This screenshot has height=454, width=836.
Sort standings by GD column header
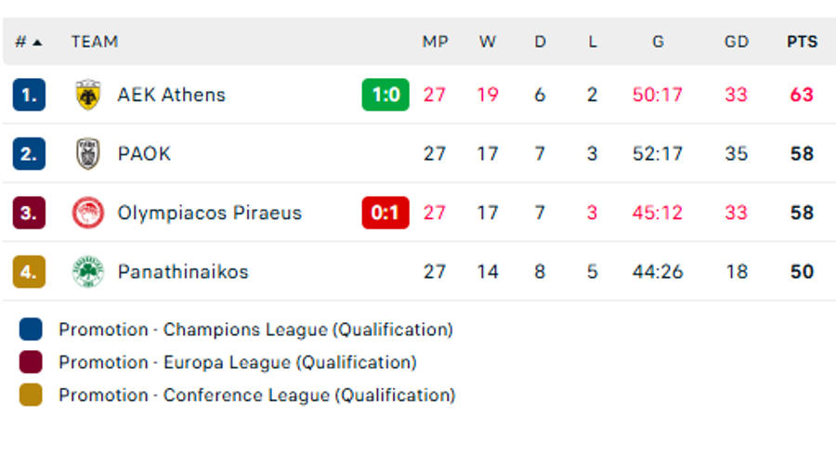coord(737,42)
